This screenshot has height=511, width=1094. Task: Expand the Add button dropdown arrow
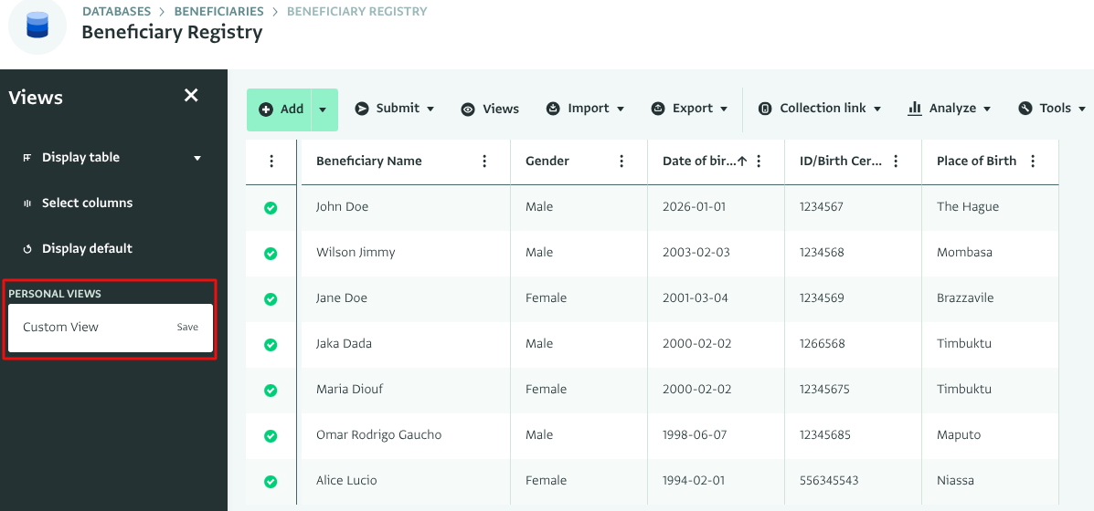pos(323,109)
